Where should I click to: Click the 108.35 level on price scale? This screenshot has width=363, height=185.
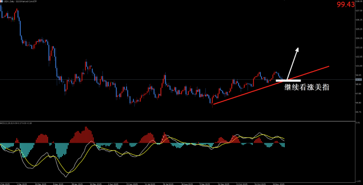click(358, 1)
